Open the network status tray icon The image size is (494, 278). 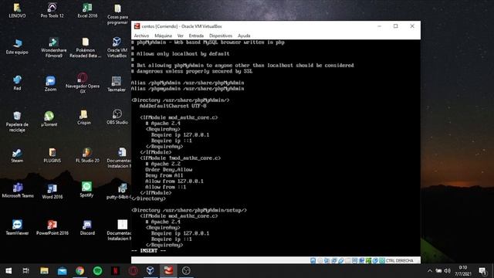click(438, 271)
